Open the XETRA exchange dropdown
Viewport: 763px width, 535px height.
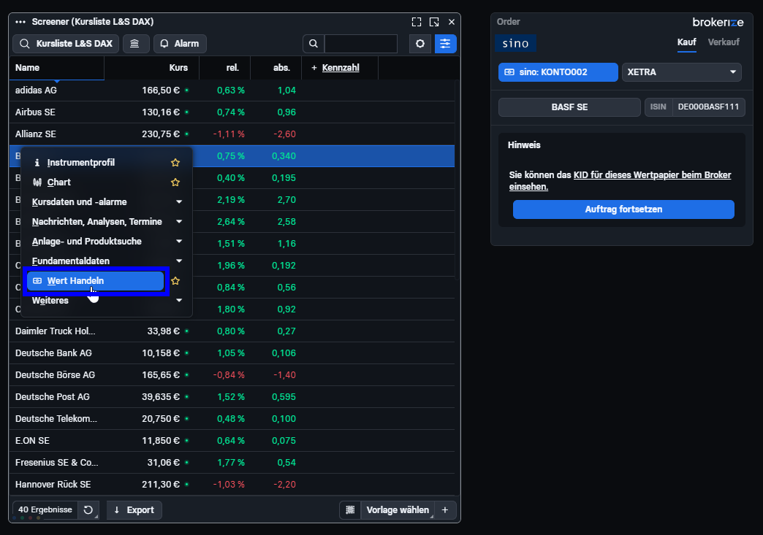(681, 72)
